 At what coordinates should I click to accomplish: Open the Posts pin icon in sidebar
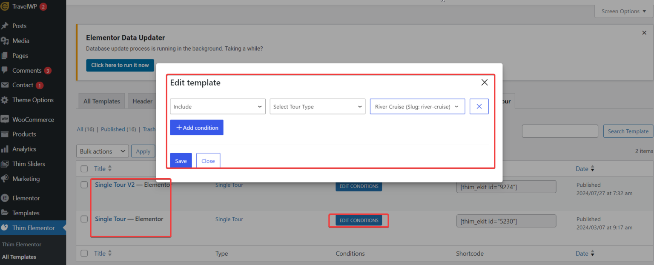coord(5,26)
